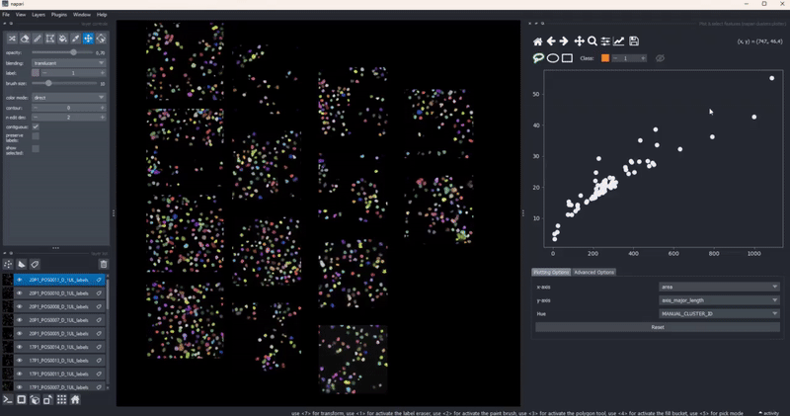The width and height of the screenshot is (790, 416).
Task: Hide layer 17P1_POS0014_D_1UL_labels
Action: pos(20,347)
